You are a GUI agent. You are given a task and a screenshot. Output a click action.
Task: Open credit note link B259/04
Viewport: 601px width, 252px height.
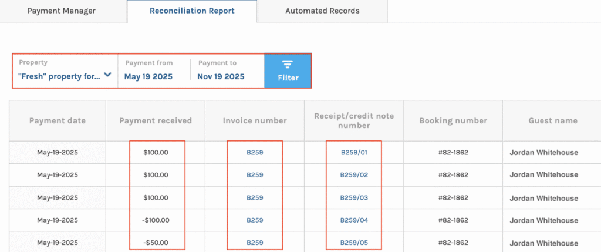coord(354,220)
